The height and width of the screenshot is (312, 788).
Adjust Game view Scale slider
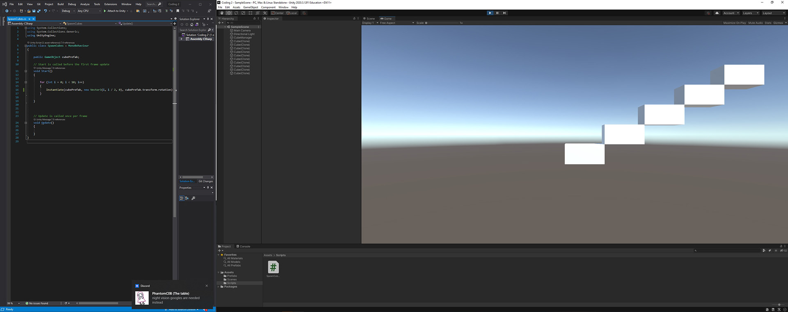[x=442, y=23]
